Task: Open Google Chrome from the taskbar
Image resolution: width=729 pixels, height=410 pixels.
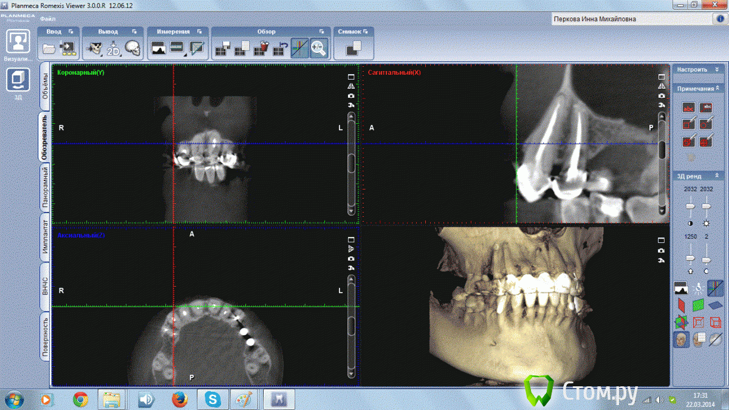Action: click(x=80, y=399)
